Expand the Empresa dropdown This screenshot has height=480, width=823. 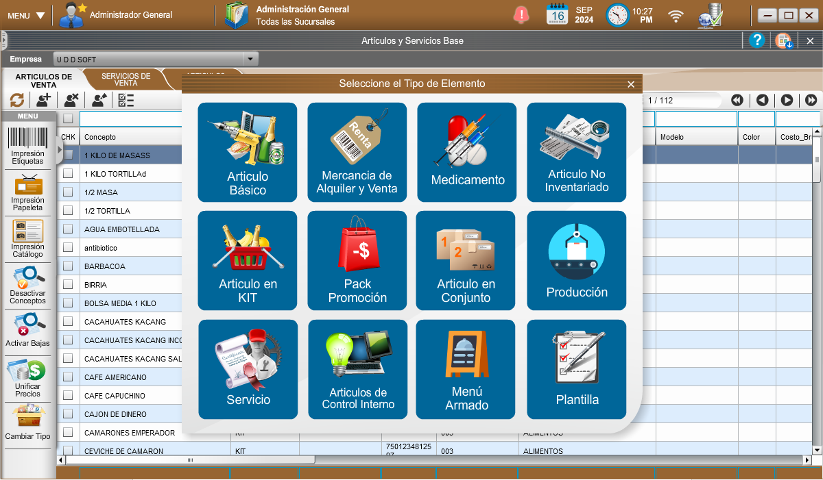(x=250, y=60)
